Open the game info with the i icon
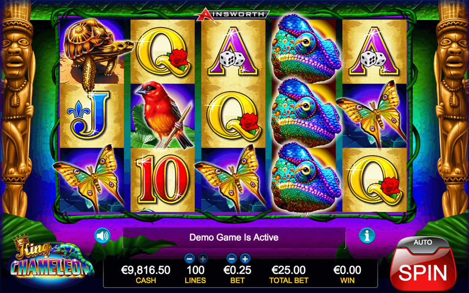469x293 pixels. [367, 236]
